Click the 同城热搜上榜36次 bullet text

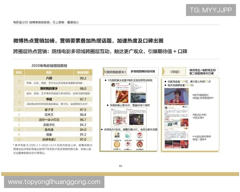[130, 105]
